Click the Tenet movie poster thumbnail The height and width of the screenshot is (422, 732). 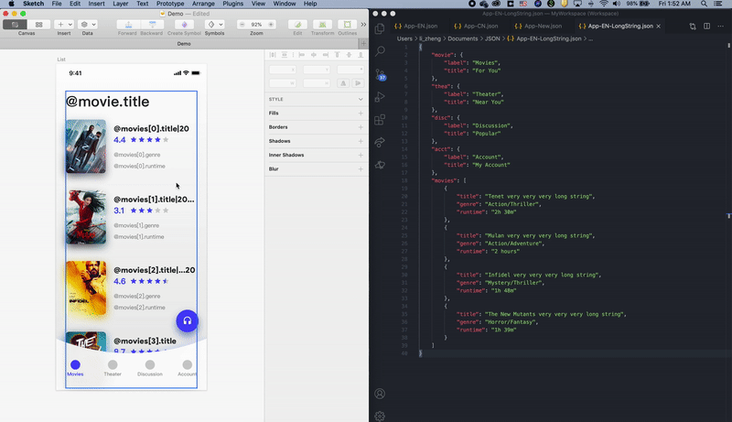tap(86, 146)
